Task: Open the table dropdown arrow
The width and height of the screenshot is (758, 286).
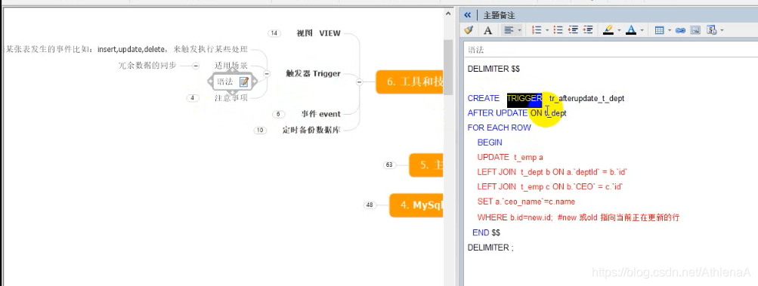Action: pyautogui.click(x=670, y=30)
